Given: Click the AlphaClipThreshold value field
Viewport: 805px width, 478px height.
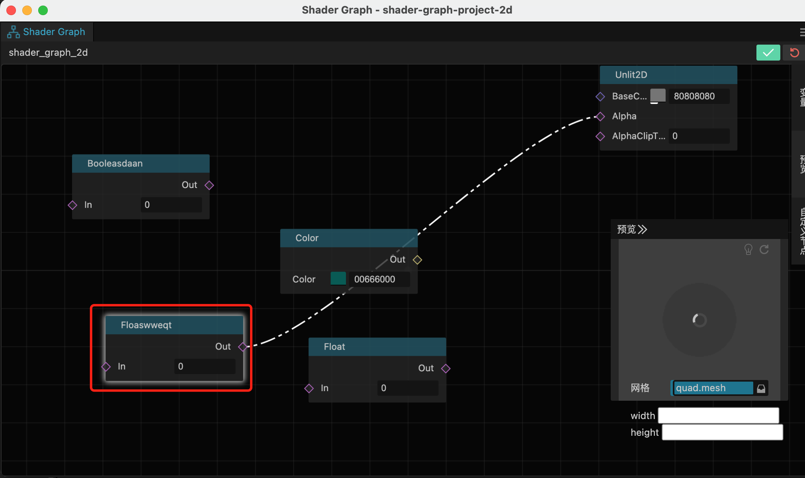Looking at the screenshot, I should pyautogui.click(x=699, y=136).
